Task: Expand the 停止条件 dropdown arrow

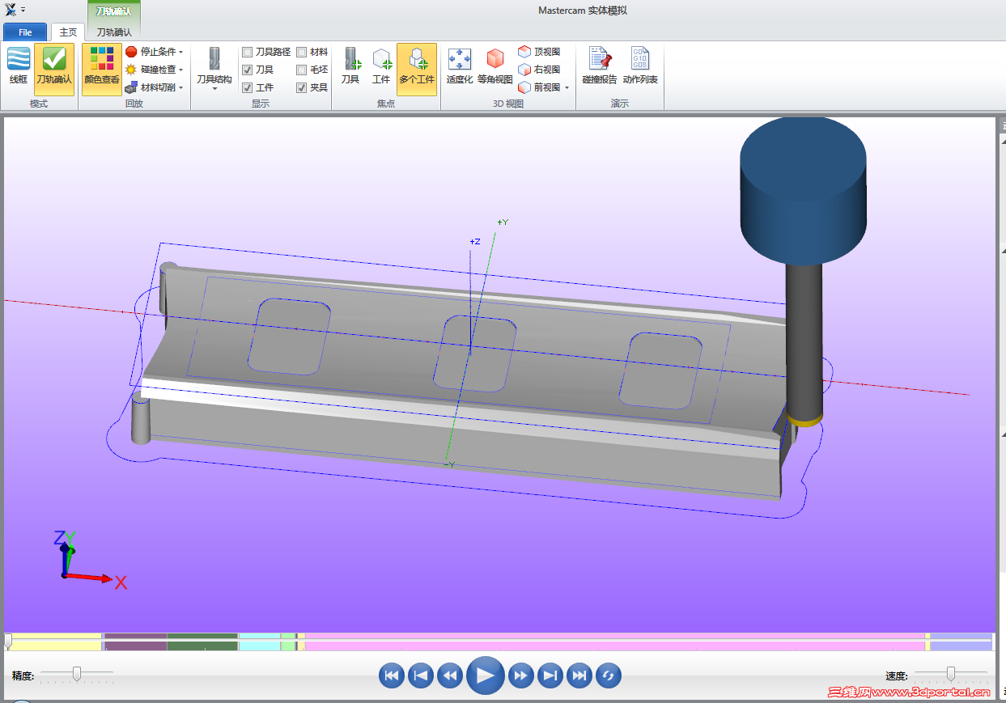Action: click(180, 52)
